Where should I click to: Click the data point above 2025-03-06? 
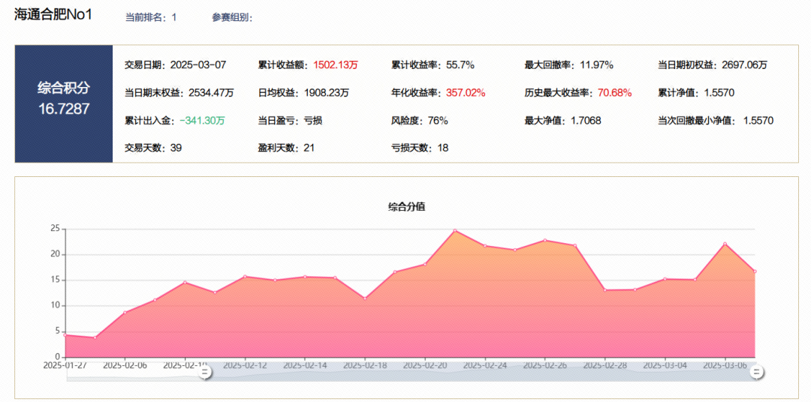(725, 244)
